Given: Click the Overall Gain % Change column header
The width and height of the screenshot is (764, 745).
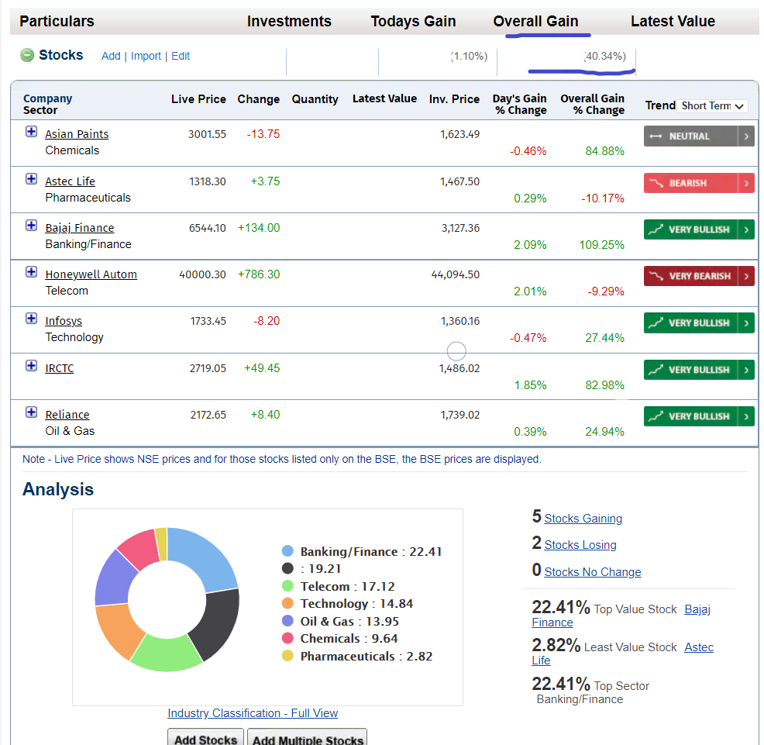Looking at the screenshot, I should click(593, 105).
